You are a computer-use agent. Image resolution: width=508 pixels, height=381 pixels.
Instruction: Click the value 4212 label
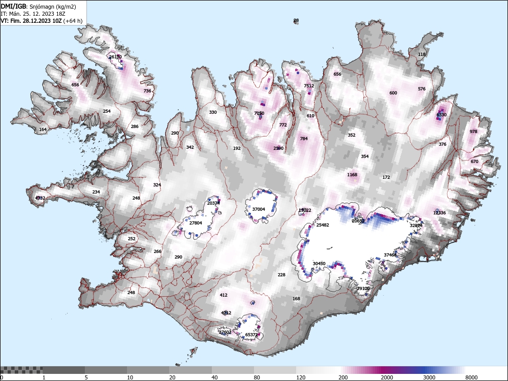coord(226,312)
